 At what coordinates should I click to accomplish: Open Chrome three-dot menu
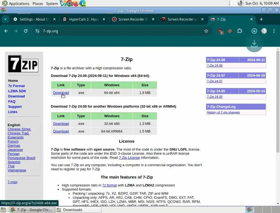[x=274, y=31]
